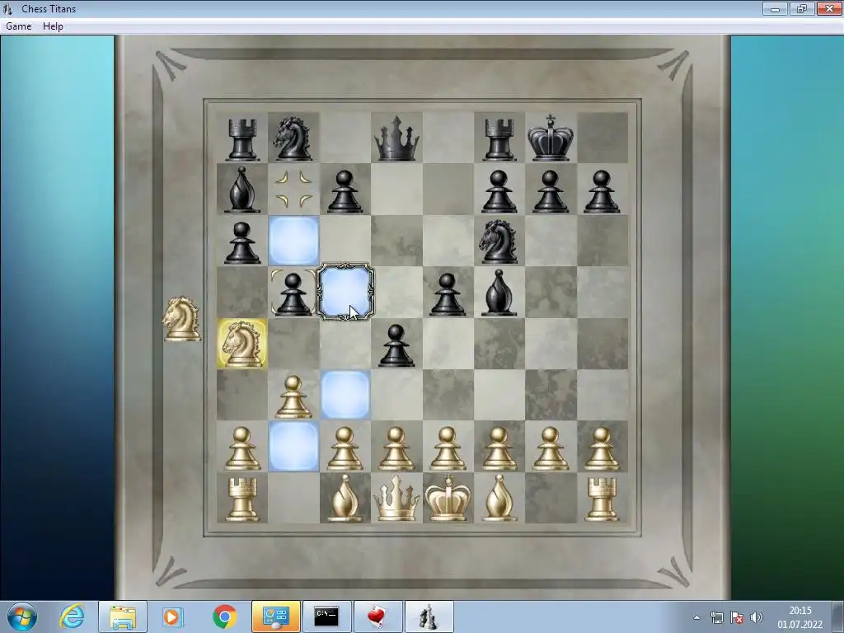
Task: Click the black pawn on e5
Action: coord(448,294)
